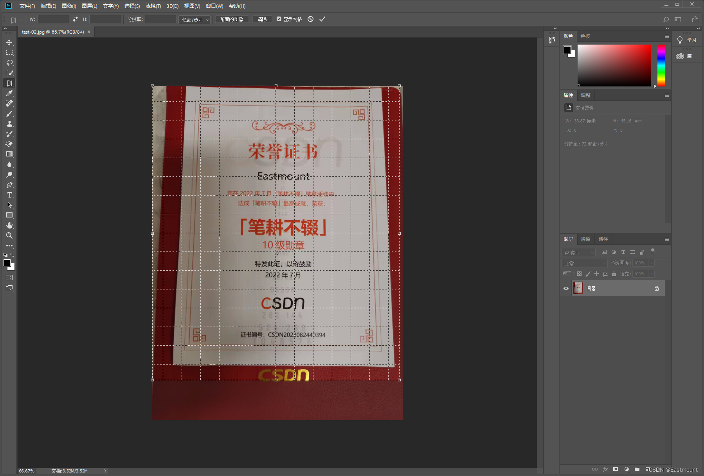Pick a hue on the spectrum slider

coord(661,65)
